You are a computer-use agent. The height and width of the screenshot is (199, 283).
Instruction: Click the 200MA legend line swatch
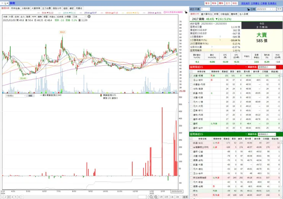click(x=144, y=13)
